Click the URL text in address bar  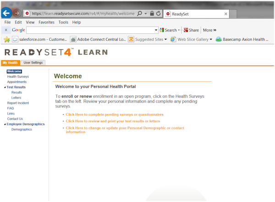[x=83, y=13]
